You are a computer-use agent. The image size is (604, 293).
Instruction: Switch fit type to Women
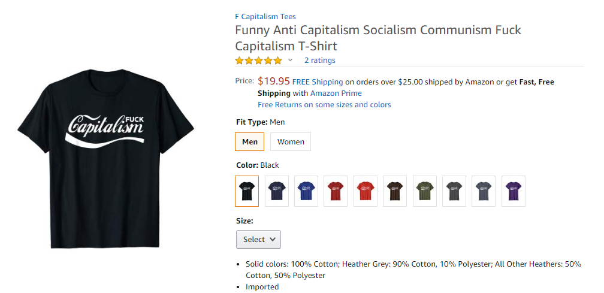tap(291, 142)
